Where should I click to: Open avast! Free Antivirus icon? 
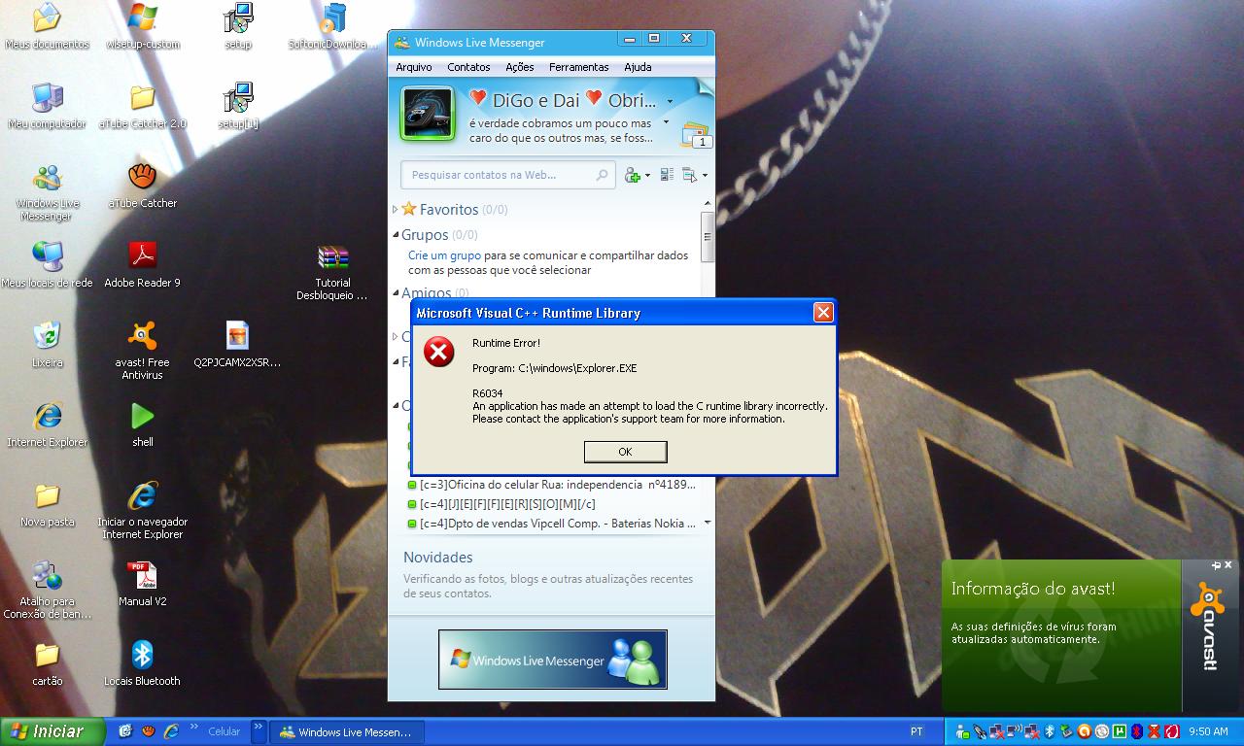143,351
